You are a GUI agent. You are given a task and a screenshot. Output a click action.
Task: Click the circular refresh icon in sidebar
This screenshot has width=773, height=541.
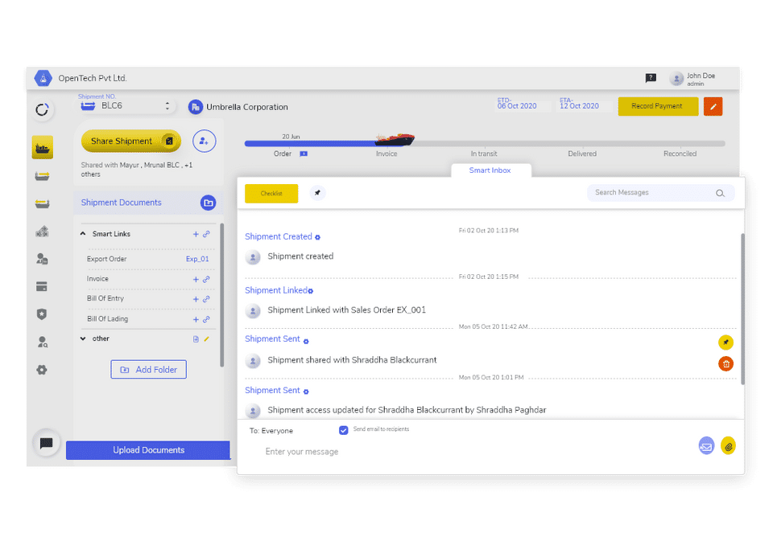(x=43, y=109)
